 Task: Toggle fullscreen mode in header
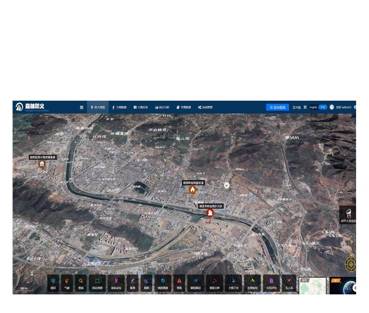305,107
